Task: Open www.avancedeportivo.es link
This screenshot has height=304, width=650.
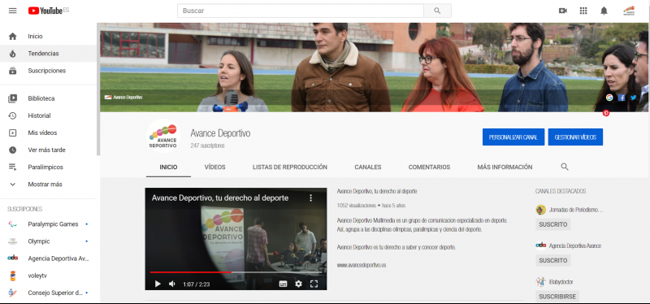Action: click(362, 265)
